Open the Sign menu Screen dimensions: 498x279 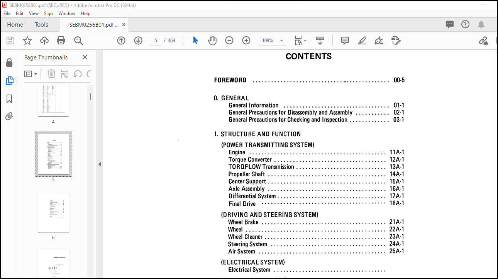click(x=48, y=13)
